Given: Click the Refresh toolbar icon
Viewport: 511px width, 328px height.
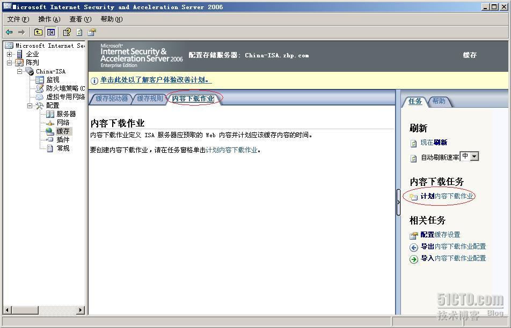Looking at the screenshot, I should 79,32.
